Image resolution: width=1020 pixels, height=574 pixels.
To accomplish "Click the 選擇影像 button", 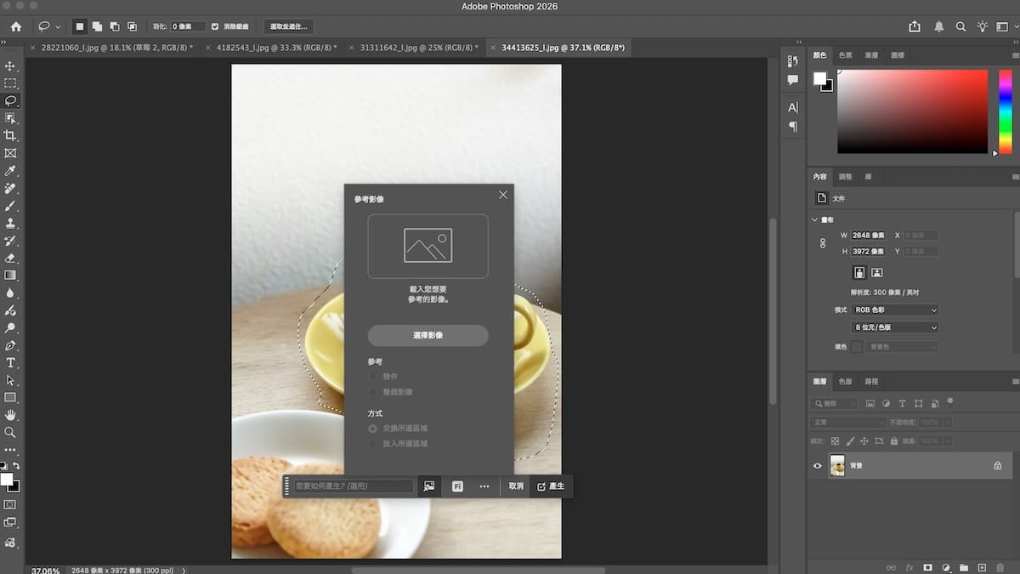I will (428, 336).
